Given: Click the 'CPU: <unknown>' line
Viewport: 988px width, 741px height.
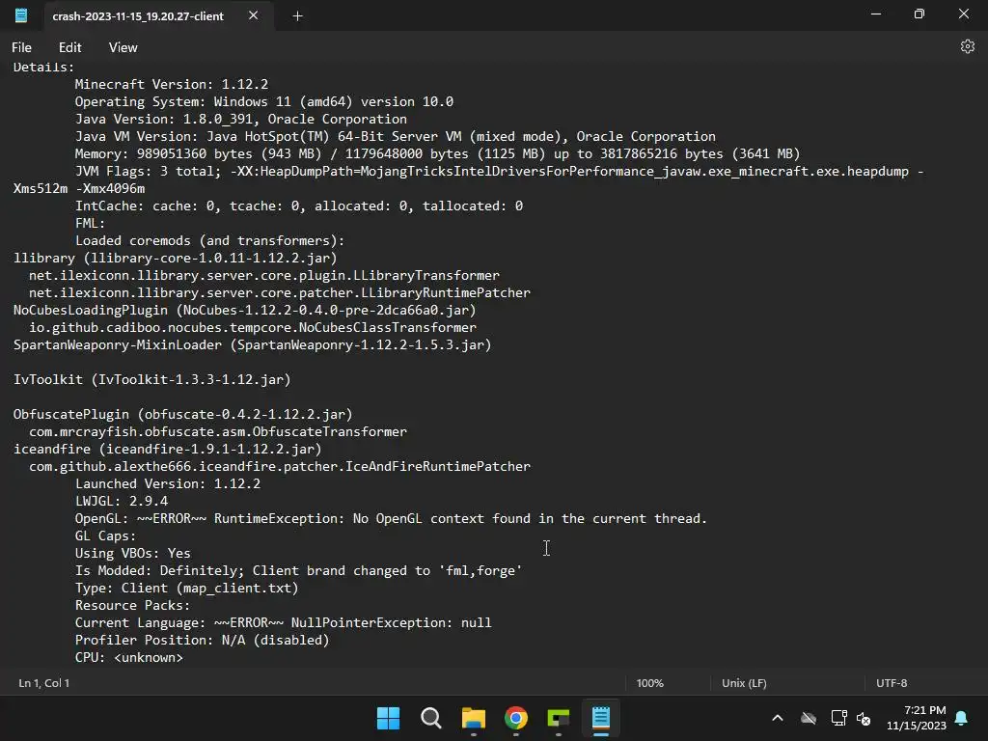Looking at the screenshot, I should click(x=129, y=657).
